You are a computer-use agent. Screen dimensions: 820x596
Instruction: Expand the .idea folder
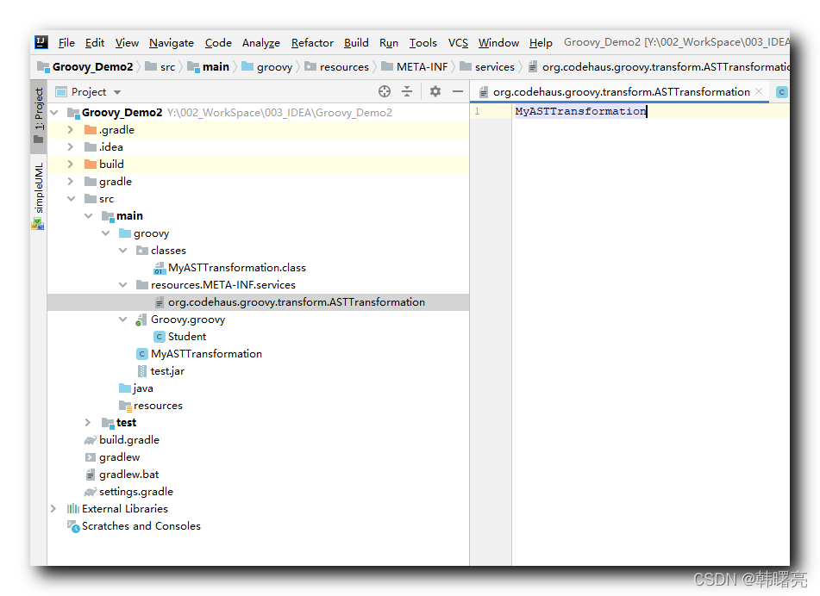pos(71,146)
